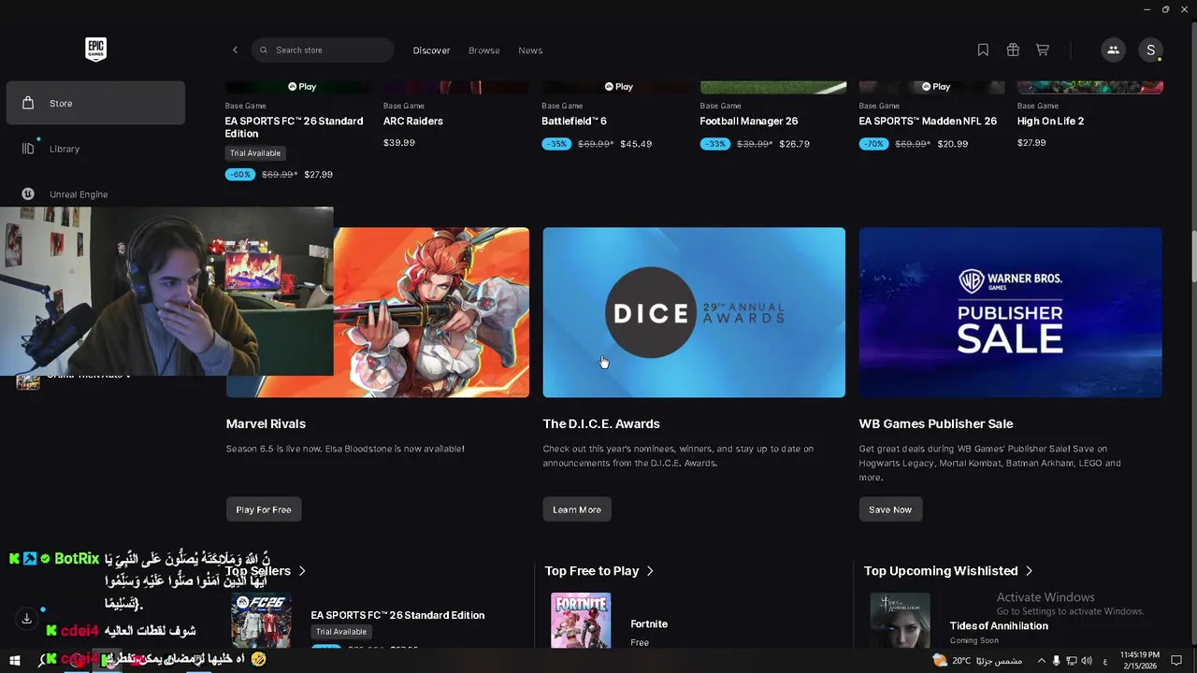This screenshot has width=1197, height=673.
Task: Click the Search store field
Action: [x=323, y=50]
